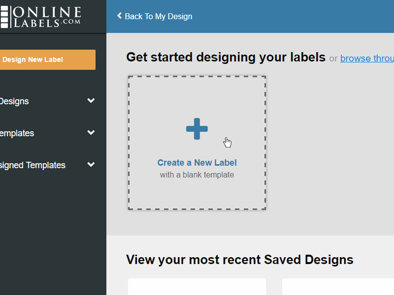Open the Templates sidebar menu item
The width and height of the screenshot is (394, 295).
(x=17, y=133)
